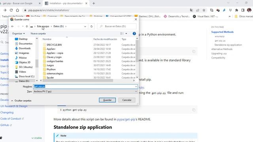Change the file view layout icon
Viewport: 253px width, 142px height.
(122, 34)
